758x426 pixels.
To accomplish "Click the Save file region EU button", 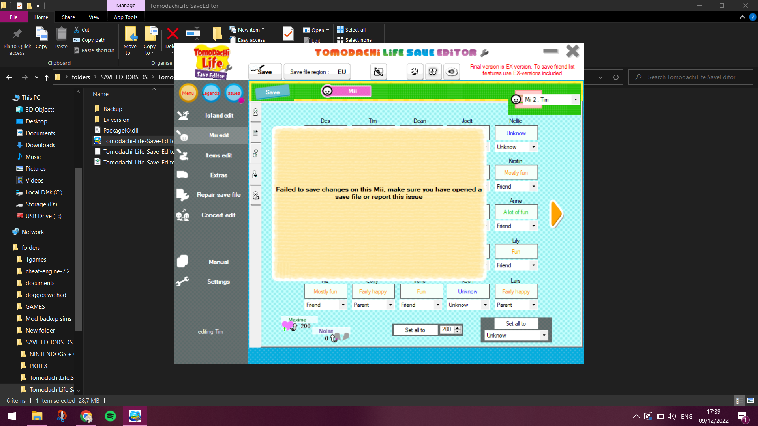I will point(317,72).
